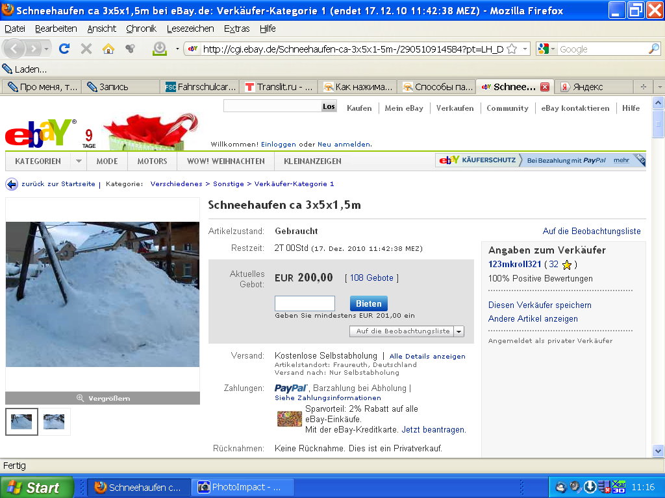Open the URL history dropdown arrow

coord(525,49)
